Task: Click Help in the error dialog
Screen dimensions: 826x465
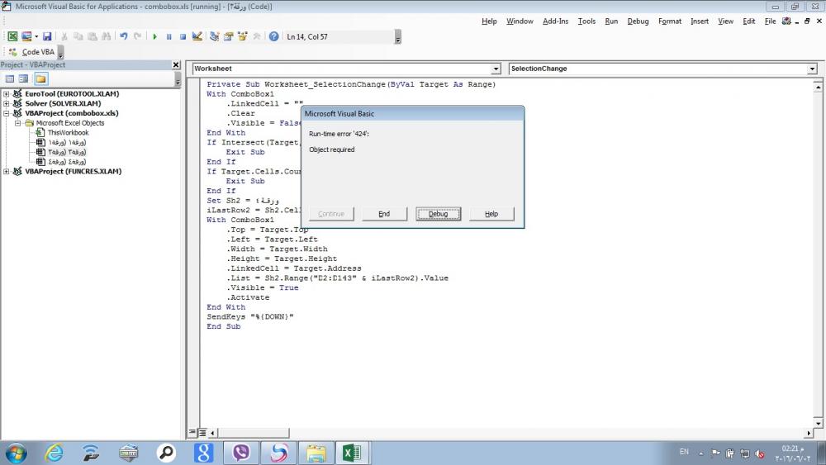Action: point(491,214)
